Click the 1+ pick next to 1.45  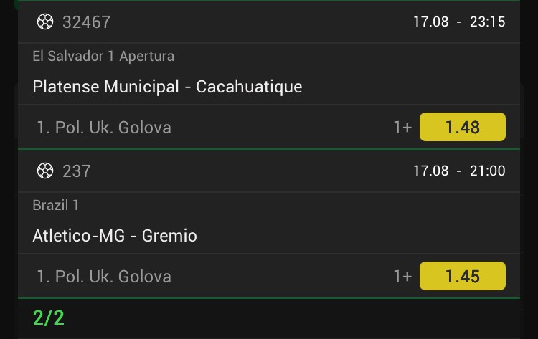tap(402, 277)
